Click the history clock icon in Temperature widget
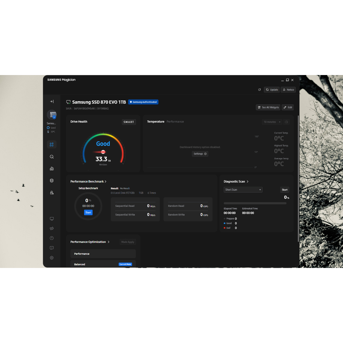The image size is (343, 343). (286, 122)
